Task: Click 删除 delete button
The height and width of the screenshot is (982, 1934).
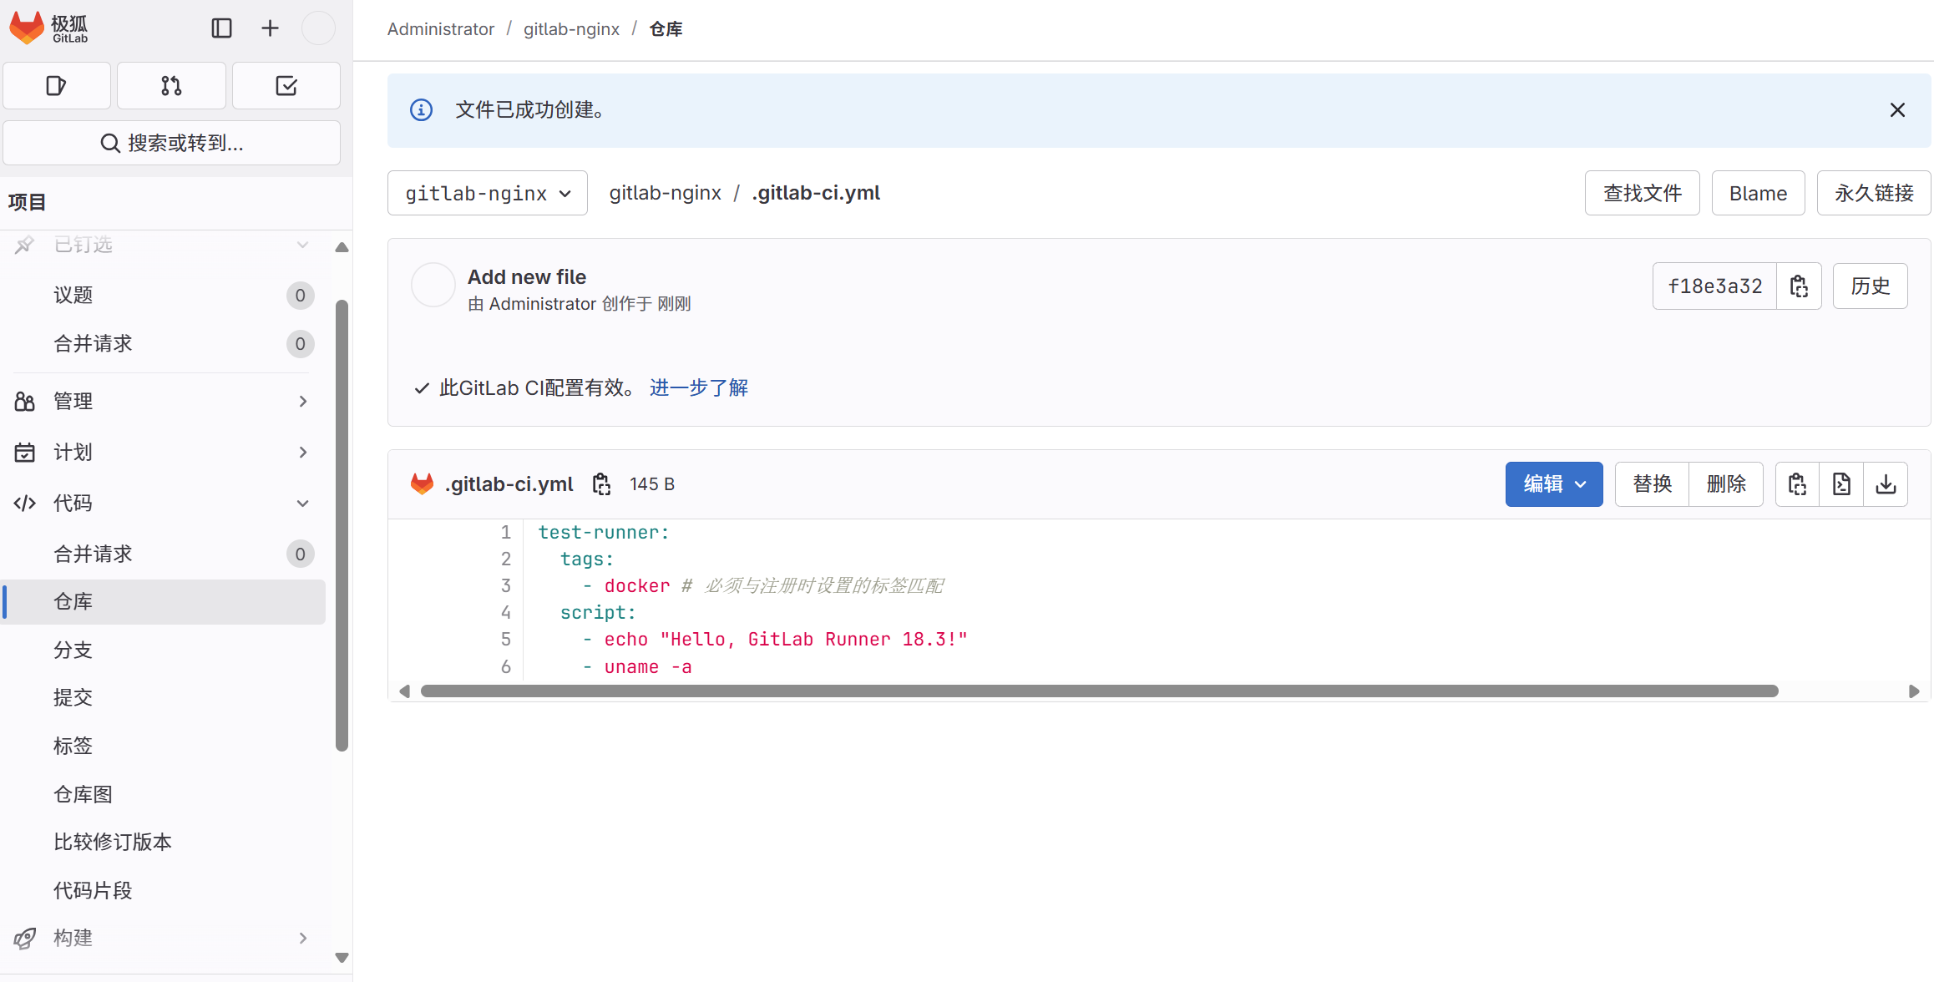Action: coord(1726,484)
